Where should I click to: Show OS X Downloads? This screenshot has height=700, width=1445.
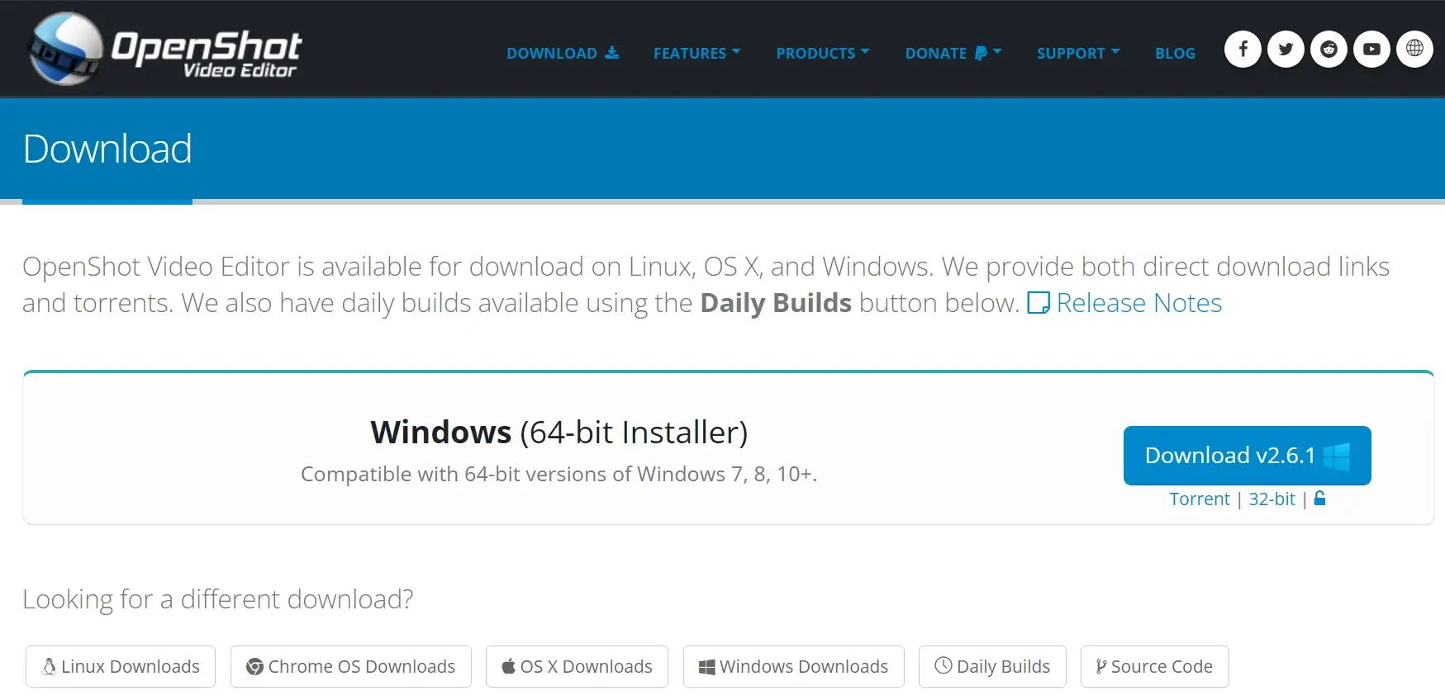pyautogui.click(x=577, y=667)
